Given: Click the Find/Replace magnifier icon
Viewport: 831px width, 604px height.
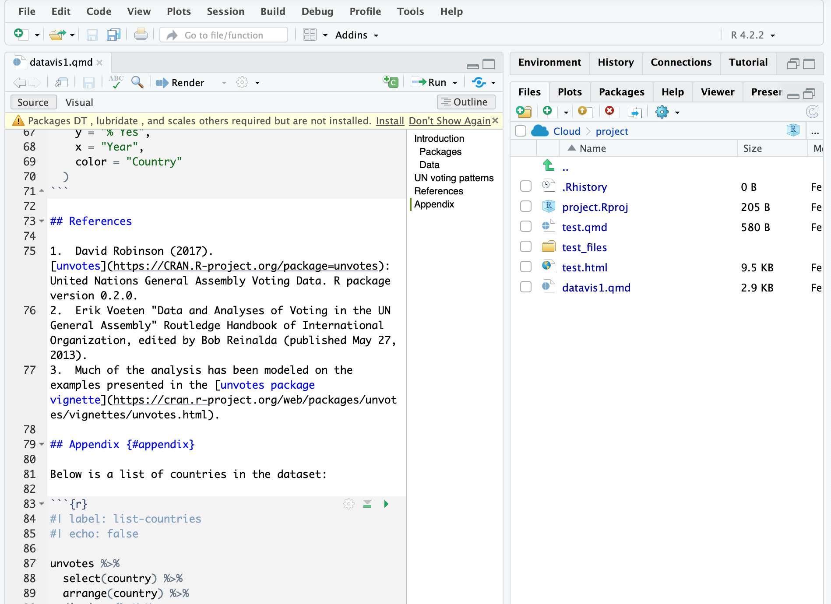Looking at the screenshot, I should coord(137,82).
